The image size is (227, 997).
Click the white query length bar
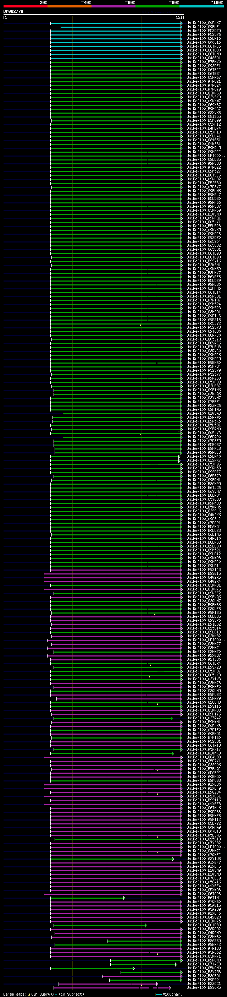coord(94,15)
